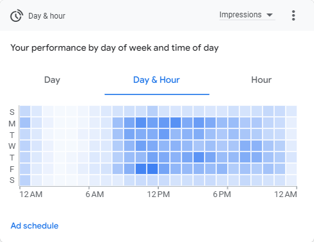This screenshot has width=314, height=242.
Task: Click the Wednesday 10 AM heatmap cell
Action: point(141,146)
